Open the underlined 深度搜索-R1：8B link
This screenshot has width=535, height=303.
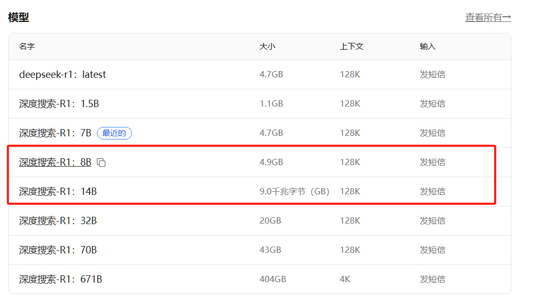coord(55,162)
